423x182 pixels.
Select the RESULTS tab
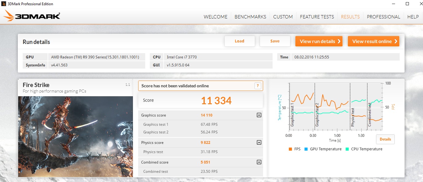(x=350, y=17)
